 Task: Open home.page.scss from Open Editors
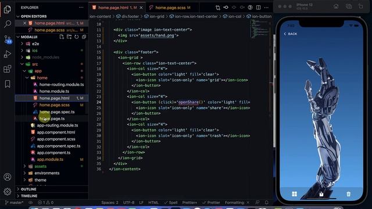(52, 30)
